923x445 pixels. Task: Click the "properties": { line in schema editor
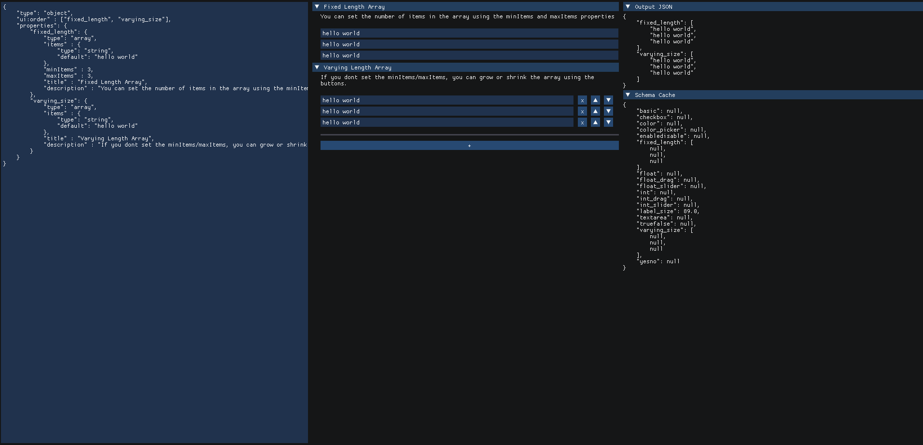[x=42, y=26]
